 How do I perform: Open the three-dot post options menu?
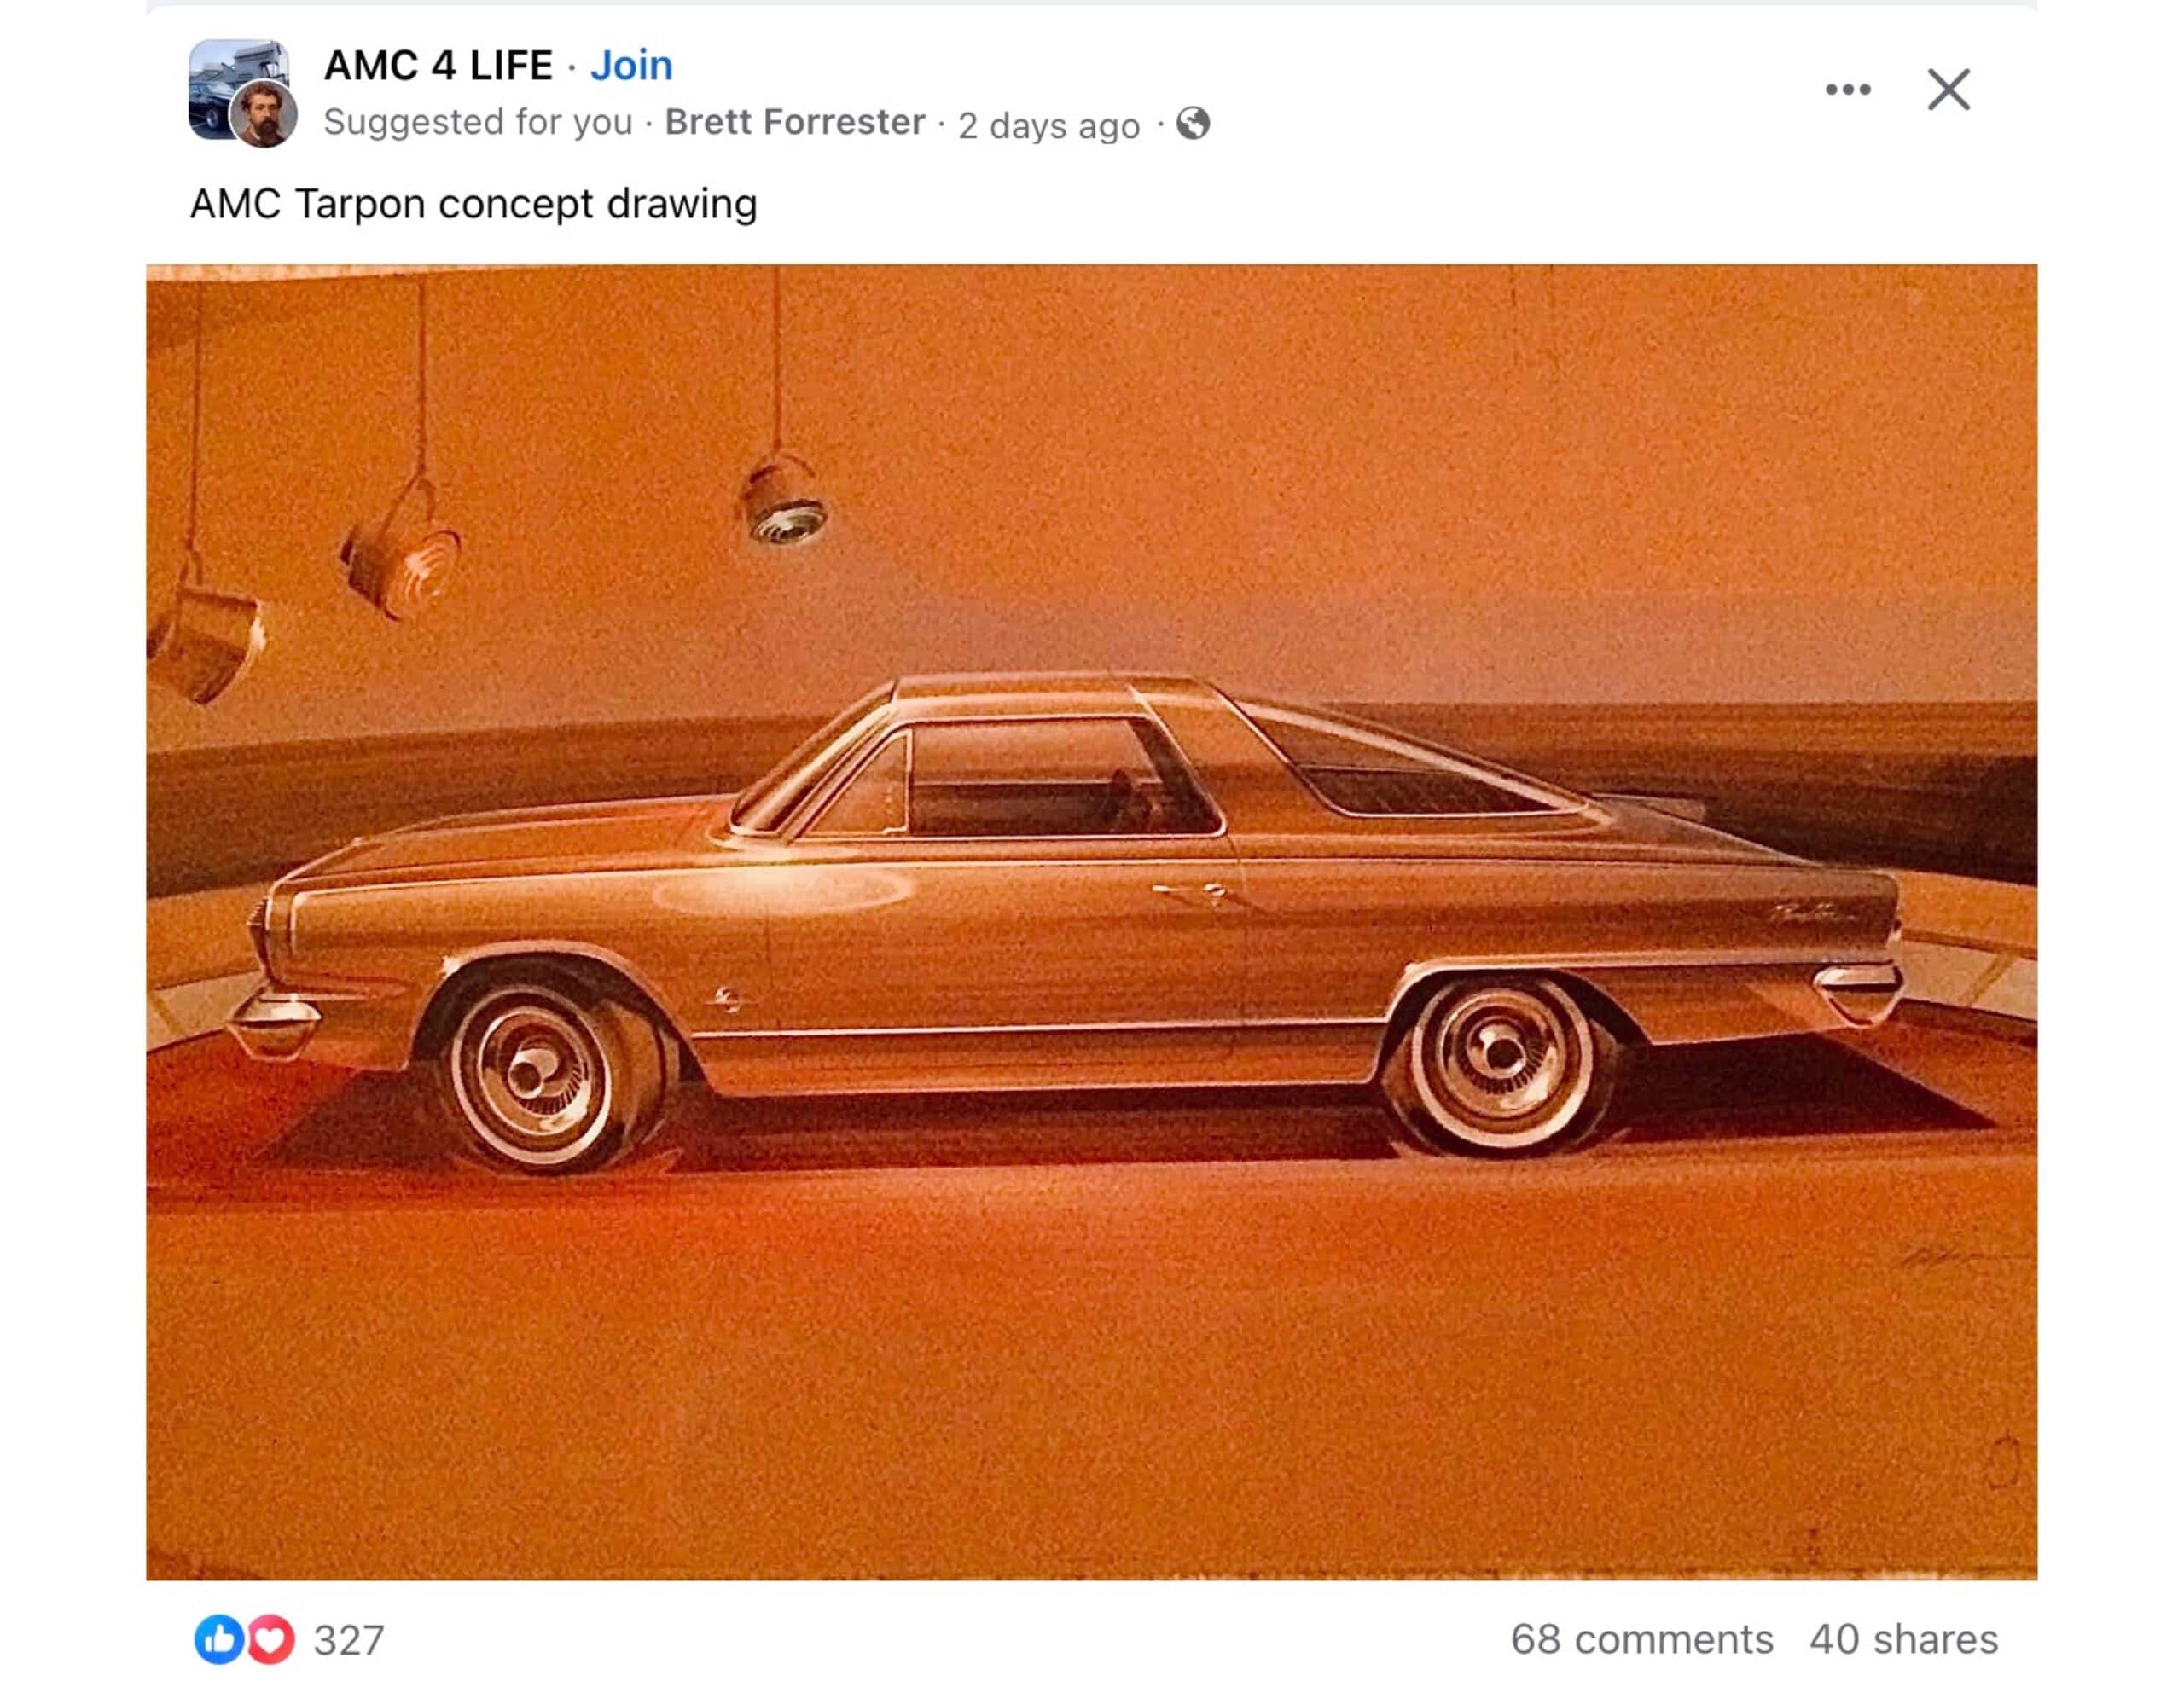(x=1847, y=90)
